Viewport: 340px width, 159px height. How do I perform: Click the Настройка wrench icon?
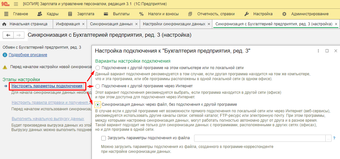point(246,14)
